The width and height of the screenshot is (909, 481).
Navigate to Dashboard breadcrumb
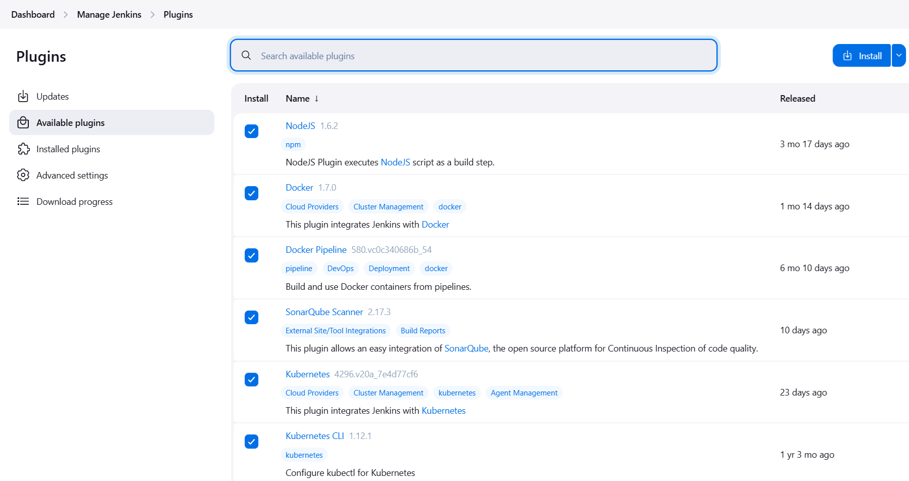[33, 15]
